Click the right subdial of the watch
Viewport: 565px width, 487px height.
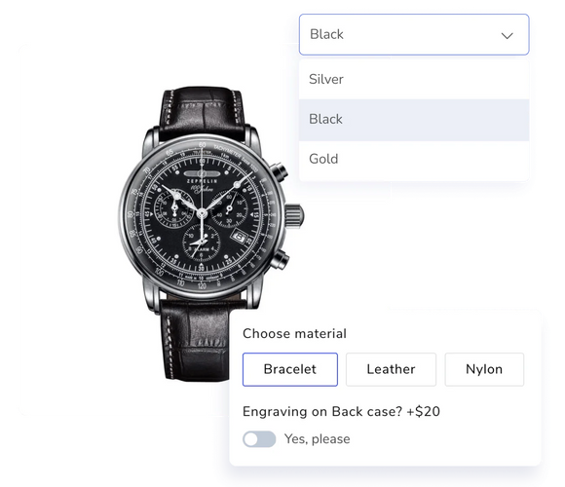[x=230, y=208]
